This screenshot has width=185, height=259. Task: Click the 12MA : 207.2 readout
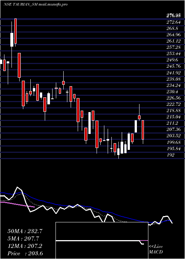pyautogui.click(x=25, y=246)
